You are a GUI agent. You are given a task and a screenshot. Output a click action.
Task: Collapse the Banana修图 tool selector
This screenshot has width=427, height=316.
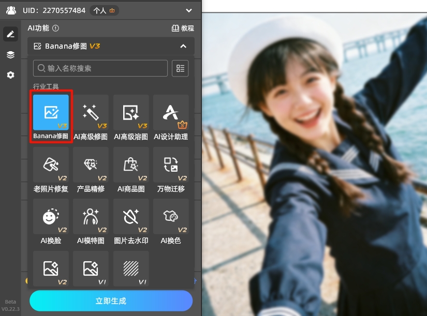183,46
